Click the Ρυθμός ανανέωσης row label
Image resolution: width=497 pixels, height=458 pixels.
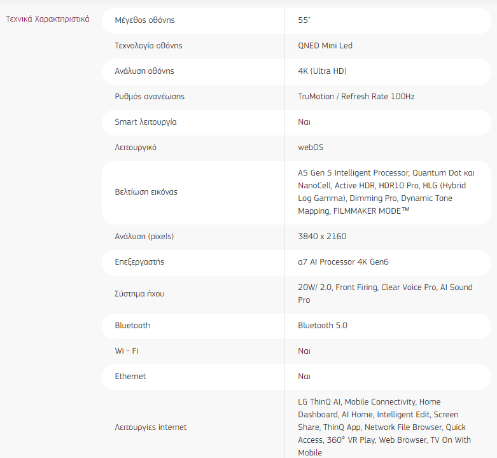pos(150,97)
